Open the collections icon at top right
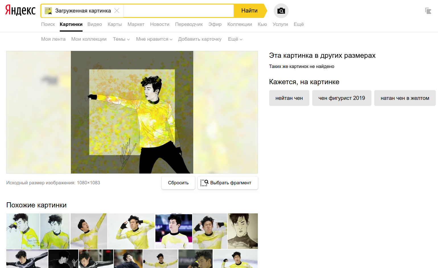 click(428, 11)
